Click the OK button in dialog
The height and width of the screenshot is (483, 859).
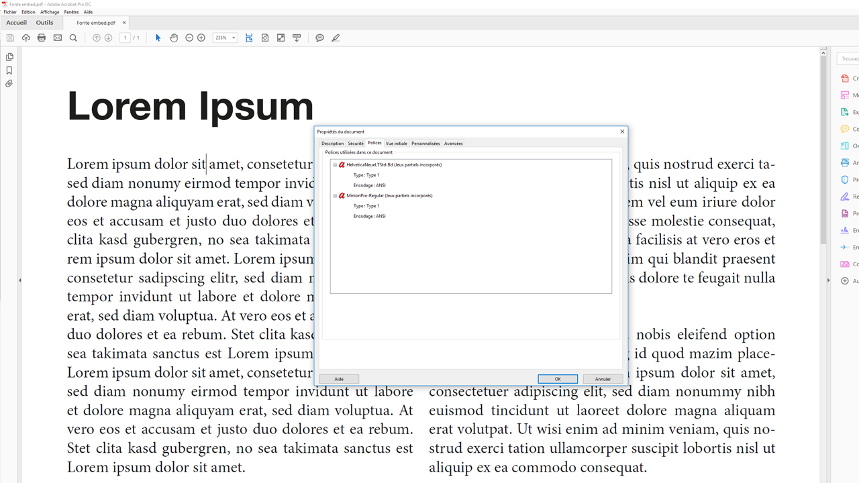coord(558,379)
